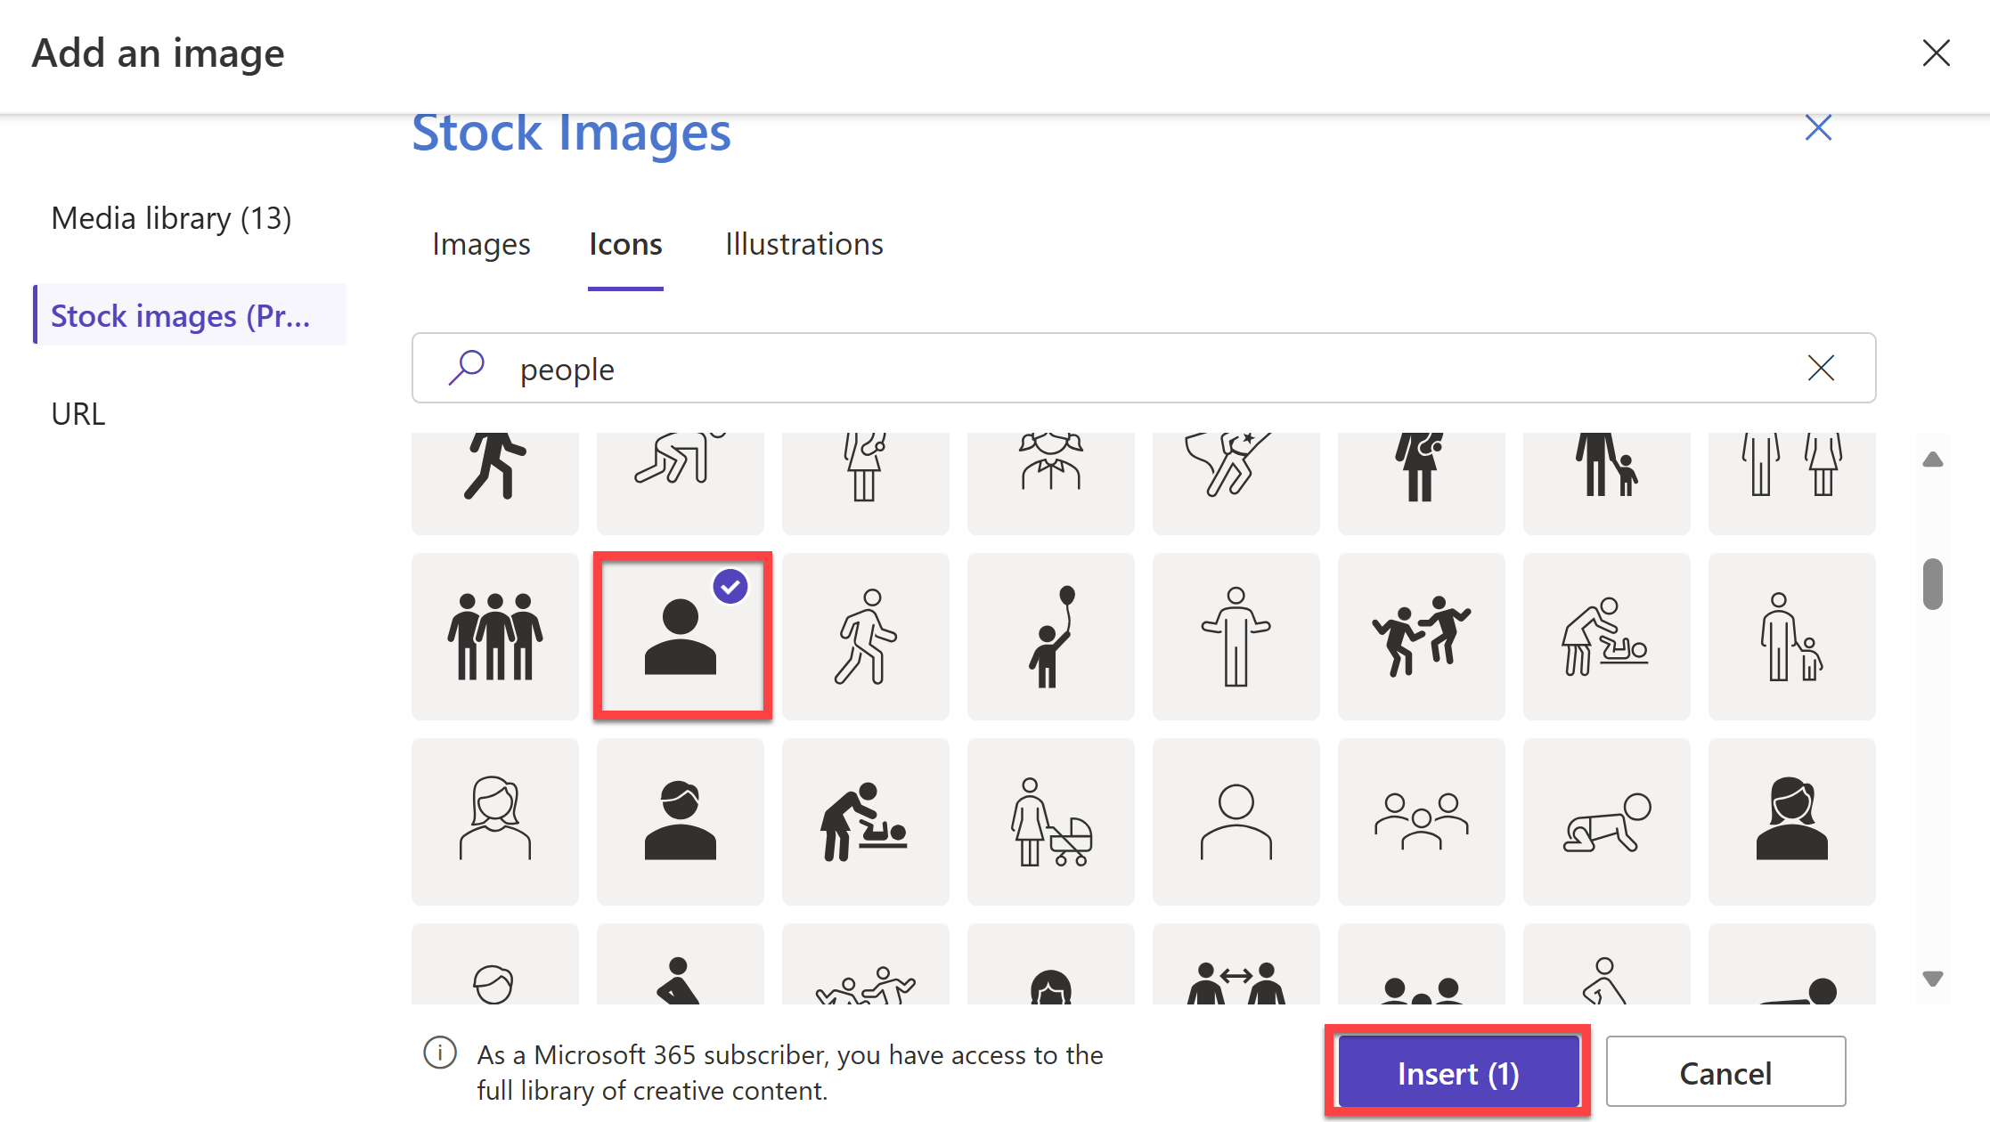Deselect the checked person silhouette icon
Screen dimensions: 1990x1122
click(x=681, y=636)
